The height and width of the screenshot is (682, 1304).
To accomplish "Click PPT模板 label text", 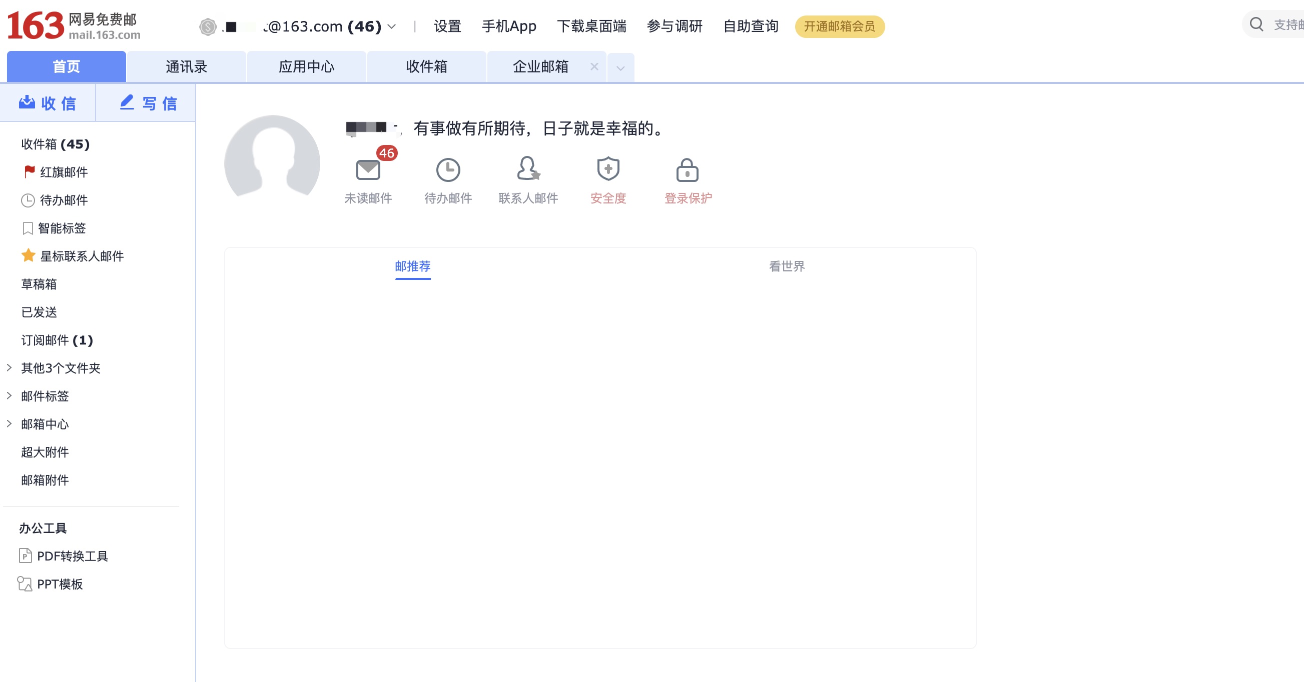I will (60, 584).
